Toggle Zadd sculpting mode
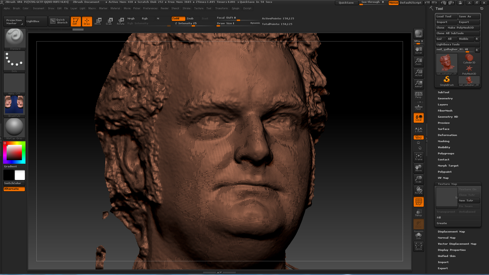 point(178,18)
